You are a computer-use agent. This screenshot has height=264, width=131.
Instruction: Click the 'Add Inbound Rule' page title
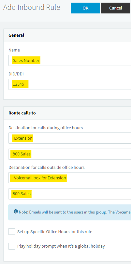32,8
